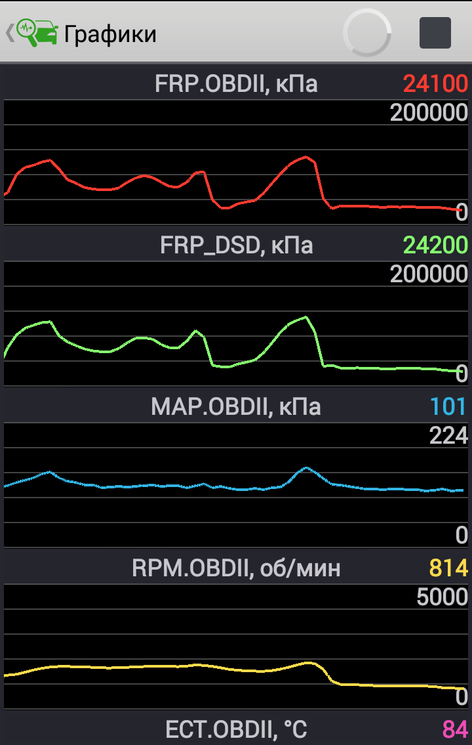
Task: Click the green car diagnostics app icon
Action: [x=37, y=33]
